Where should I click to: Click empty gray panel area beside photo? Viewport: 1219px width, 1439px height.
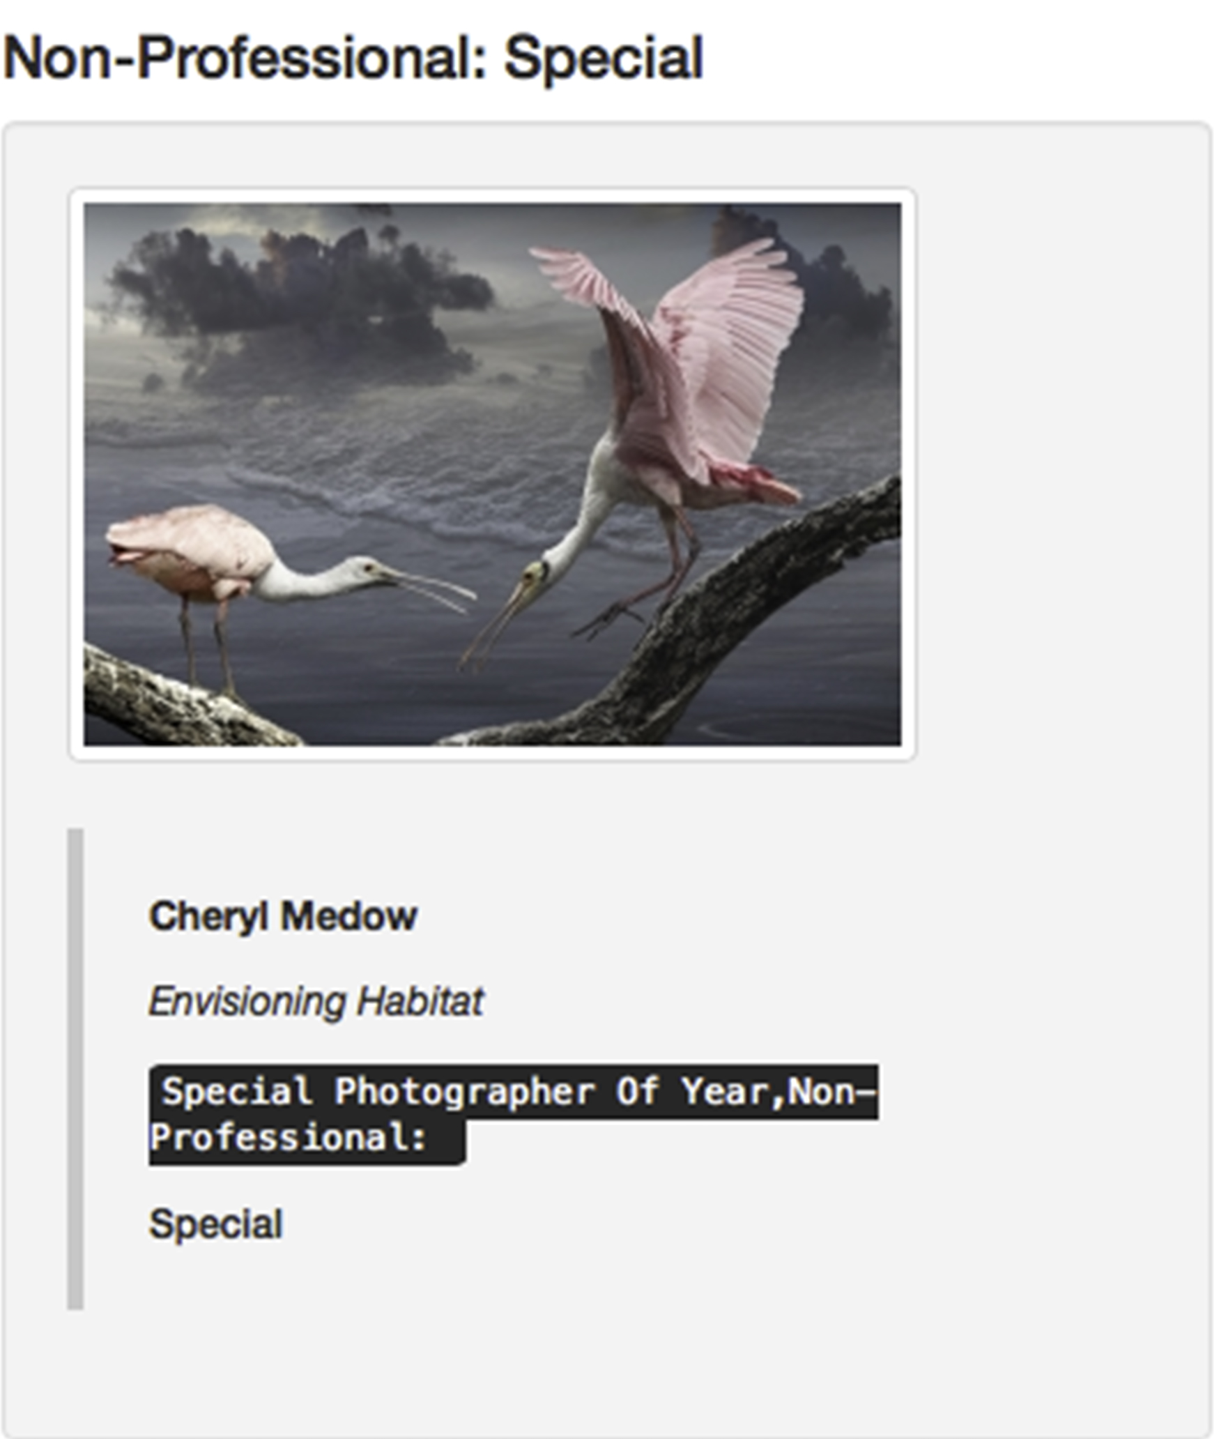[1059, 474]
